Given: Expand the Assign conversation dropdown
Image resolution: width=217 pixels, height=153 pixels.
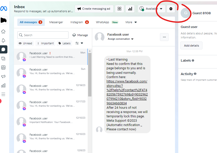Looking at the screenshot, I should click(x=120, y=39).
